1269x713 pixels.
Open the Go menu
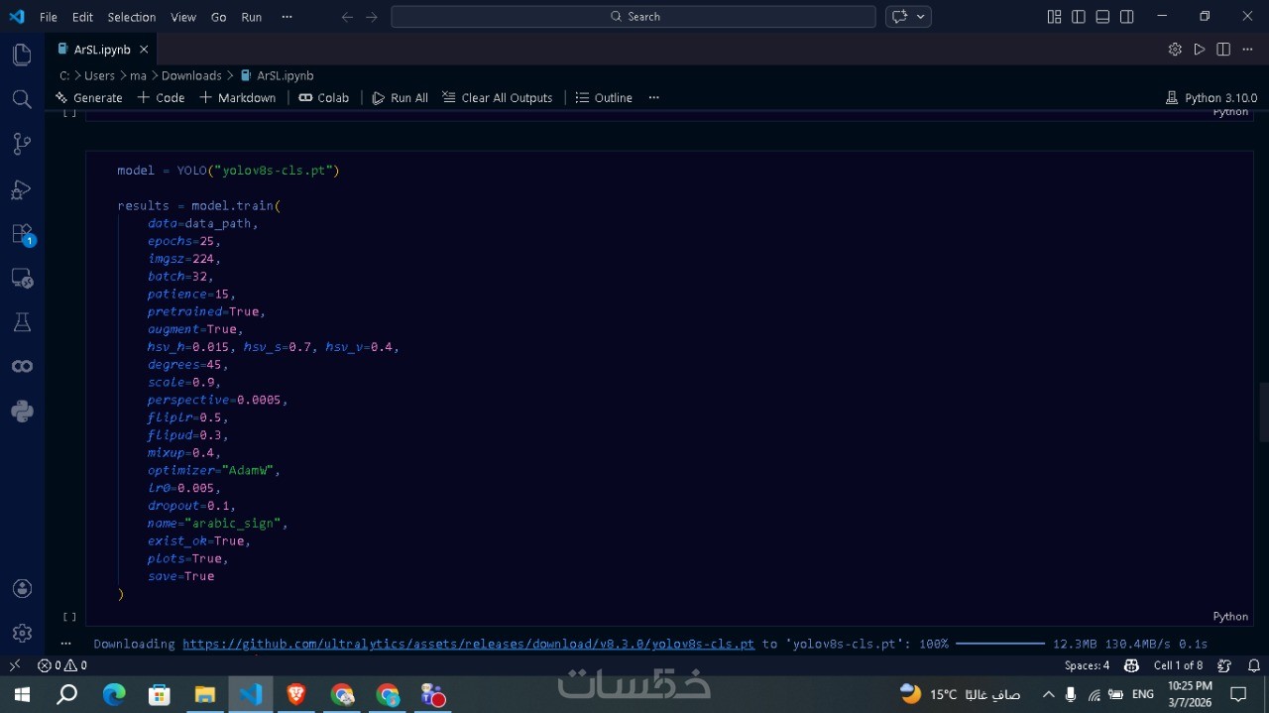pyautogui.click(x=219, y=17)
